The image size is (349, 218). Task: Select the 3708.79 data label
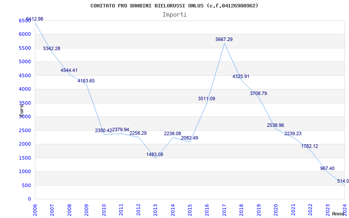click(258, 93)
